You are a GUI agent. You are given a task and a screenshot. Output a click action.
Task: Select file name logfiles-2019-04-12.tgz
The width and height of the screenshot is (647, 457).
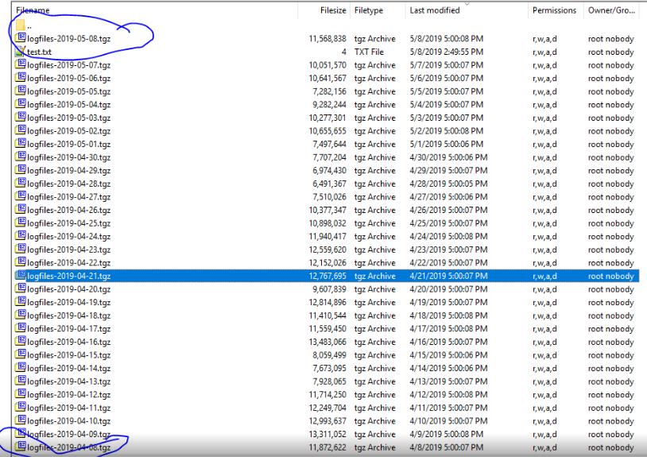(x=69, y=395)
